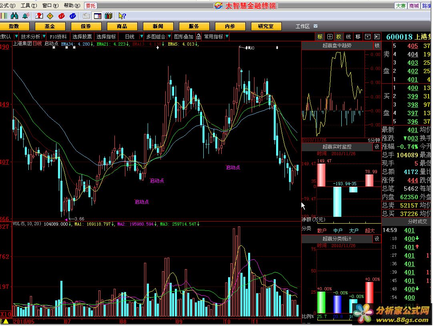Click the 选择股票 button
Screen dimensions: 433x326
[82, 36]
